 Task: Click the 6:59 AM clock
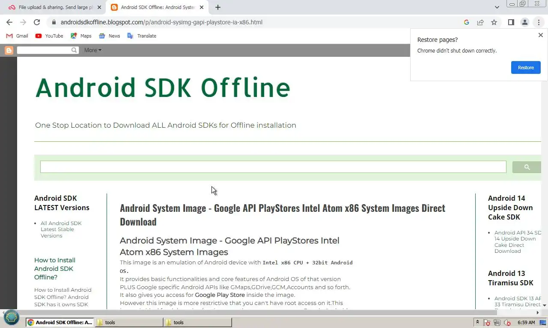point(526,322)
